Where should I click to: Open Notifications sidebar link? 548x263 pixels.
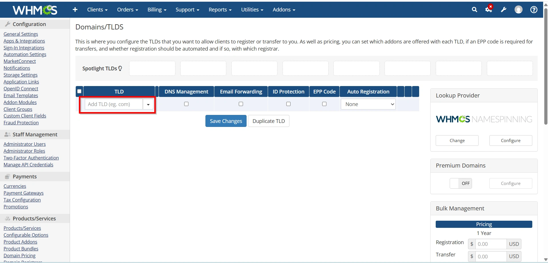17,68
